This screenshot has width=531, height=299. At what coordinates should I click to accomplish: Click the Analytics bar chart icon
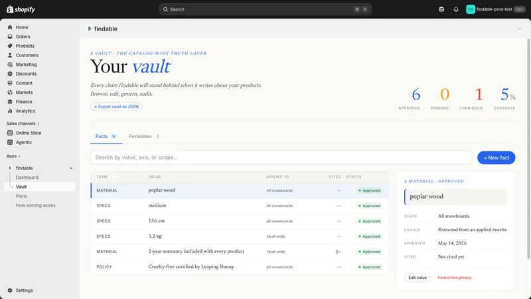pyautogui.click(x=10, y=111)
